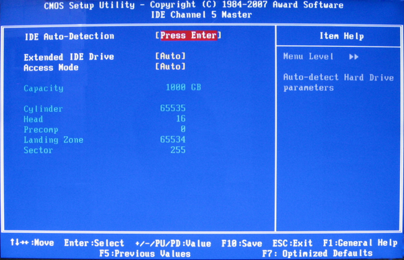Viewport: 404px width, 260px height.
Task: Click the Sector value 255
Action: pos(178,150)
